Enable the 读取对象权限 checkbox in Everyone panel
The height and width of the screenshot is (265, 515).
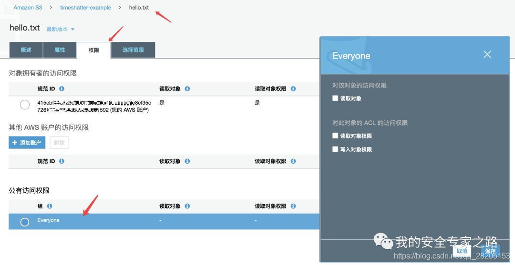click(x=335, y=136)
